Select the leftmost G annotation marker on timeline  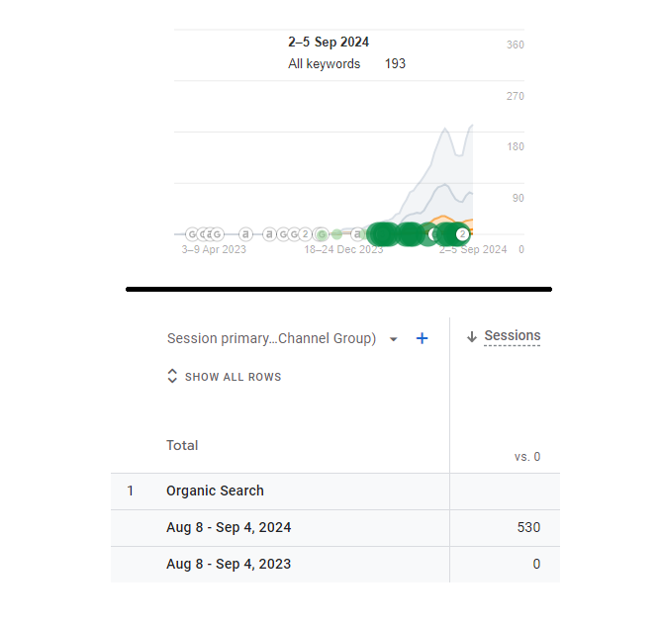(192, 234)
